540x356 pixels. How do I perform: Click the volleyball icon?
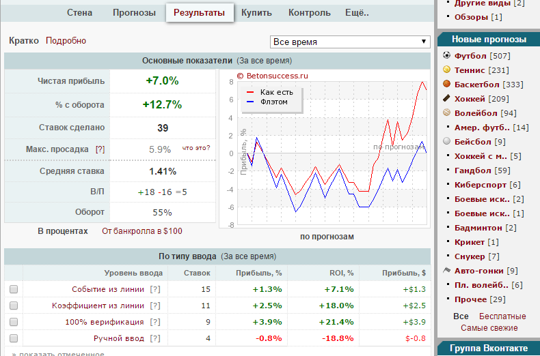click(x=446, y=113)
